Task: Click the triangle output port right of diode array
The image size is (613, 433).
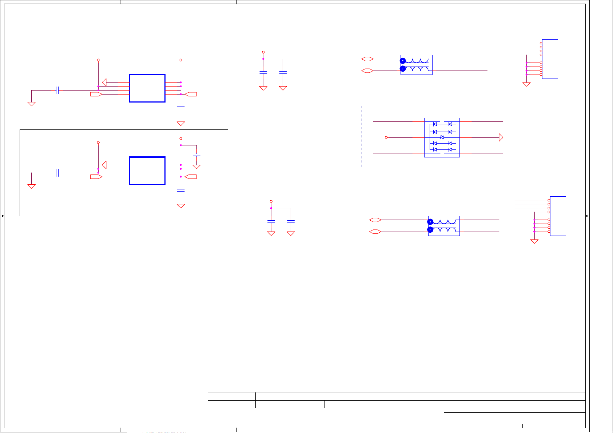Action: [x=501, y=137]
